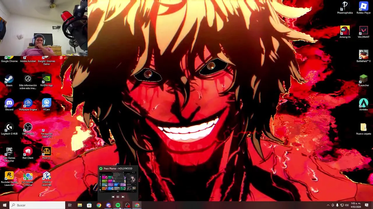This screenshot has width=373, height=209.
Task: Select the 'Nueva carpeta' folder icon
Action: 363,129
